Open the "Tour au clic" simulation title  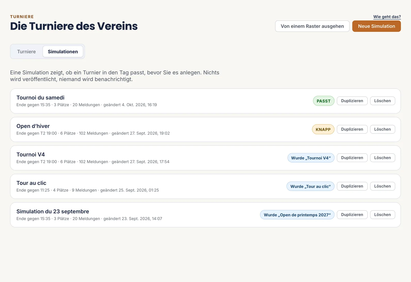(31, 183)
